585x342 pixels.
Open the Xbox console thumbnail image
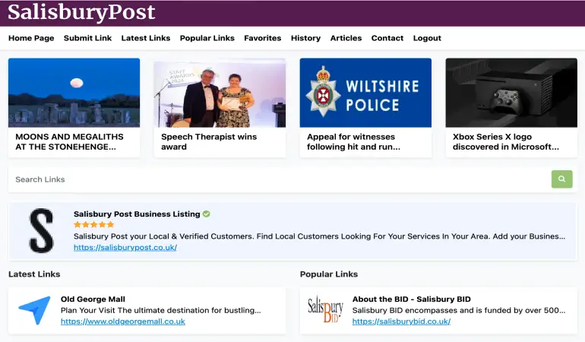pyautogui.click(x=511, y=93)
